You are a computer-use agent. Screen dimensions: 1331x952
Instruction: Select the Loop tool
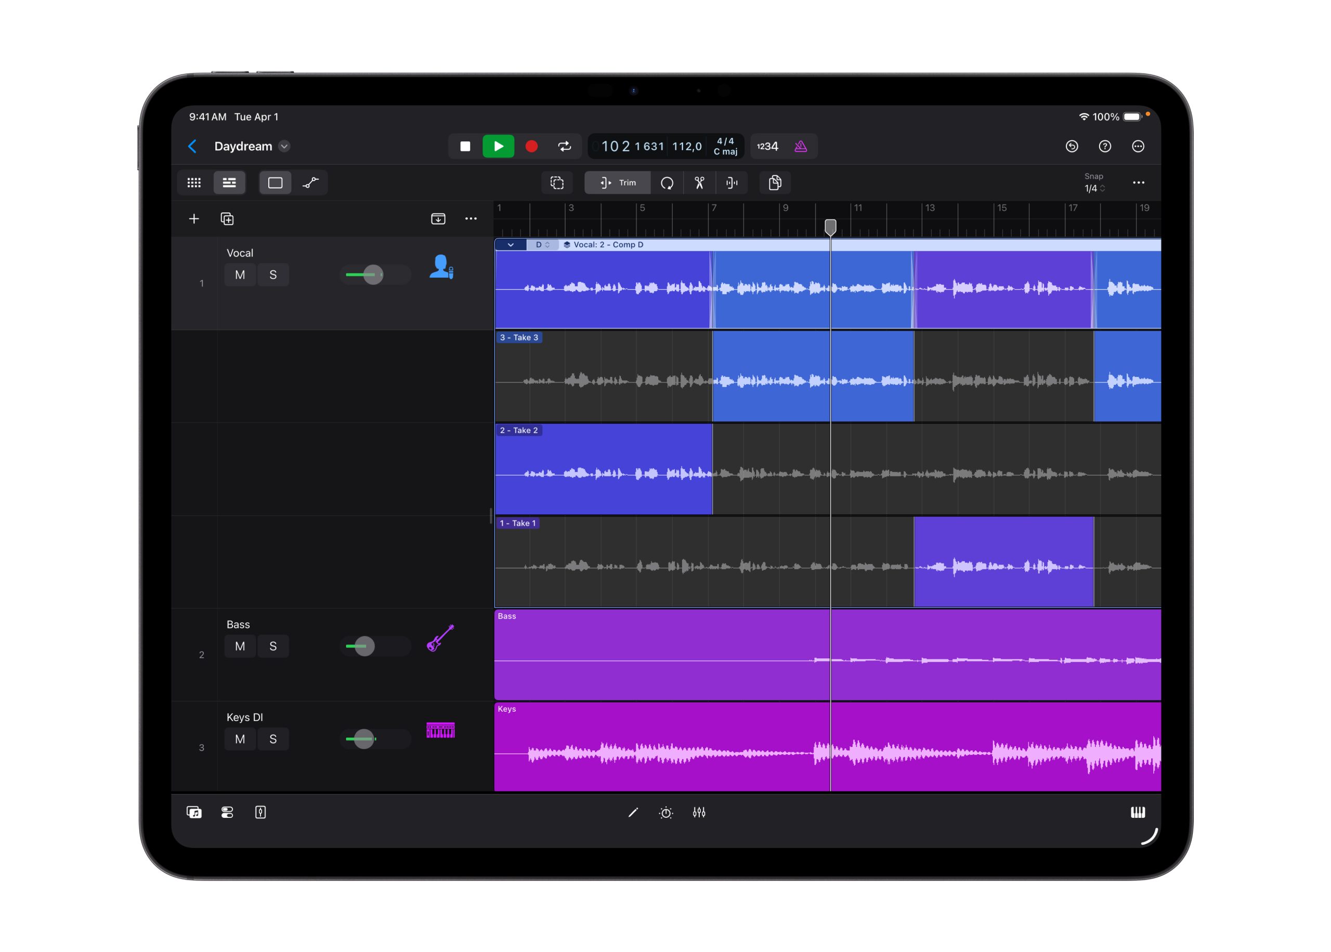click(668, 183)
